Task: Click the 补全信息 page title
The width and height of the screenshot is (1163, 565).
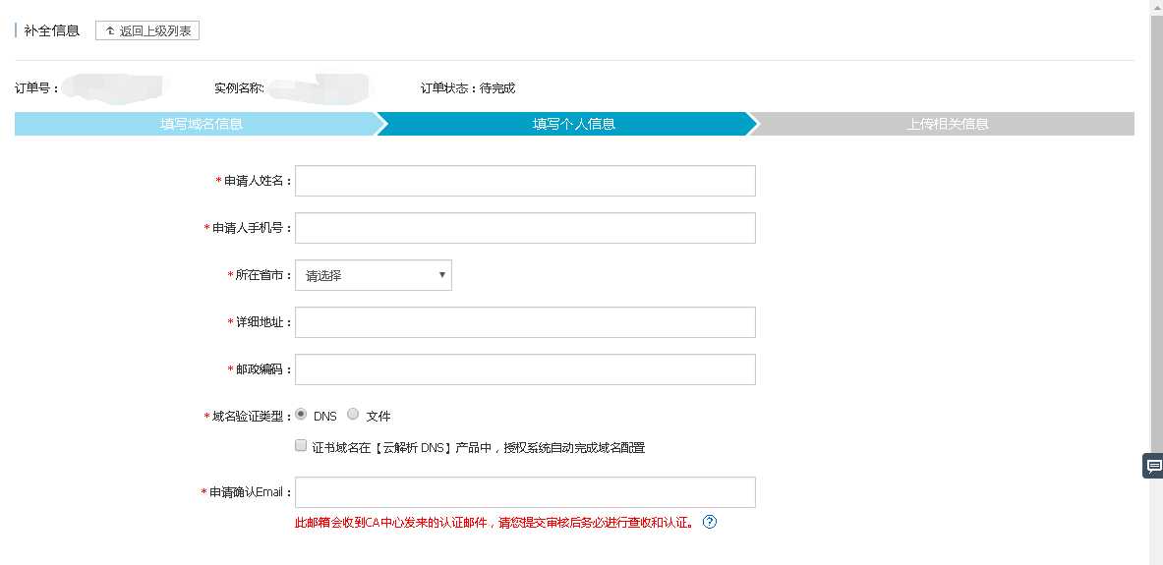Action: click(x=52, y=31)
